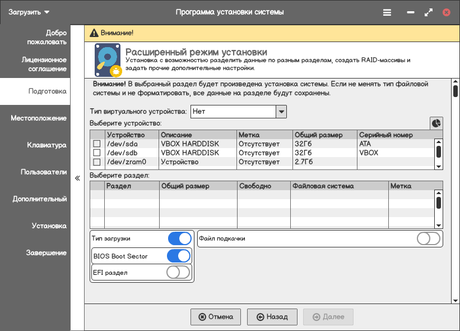Turn on Файл подкачки switch

coord(429,238)
